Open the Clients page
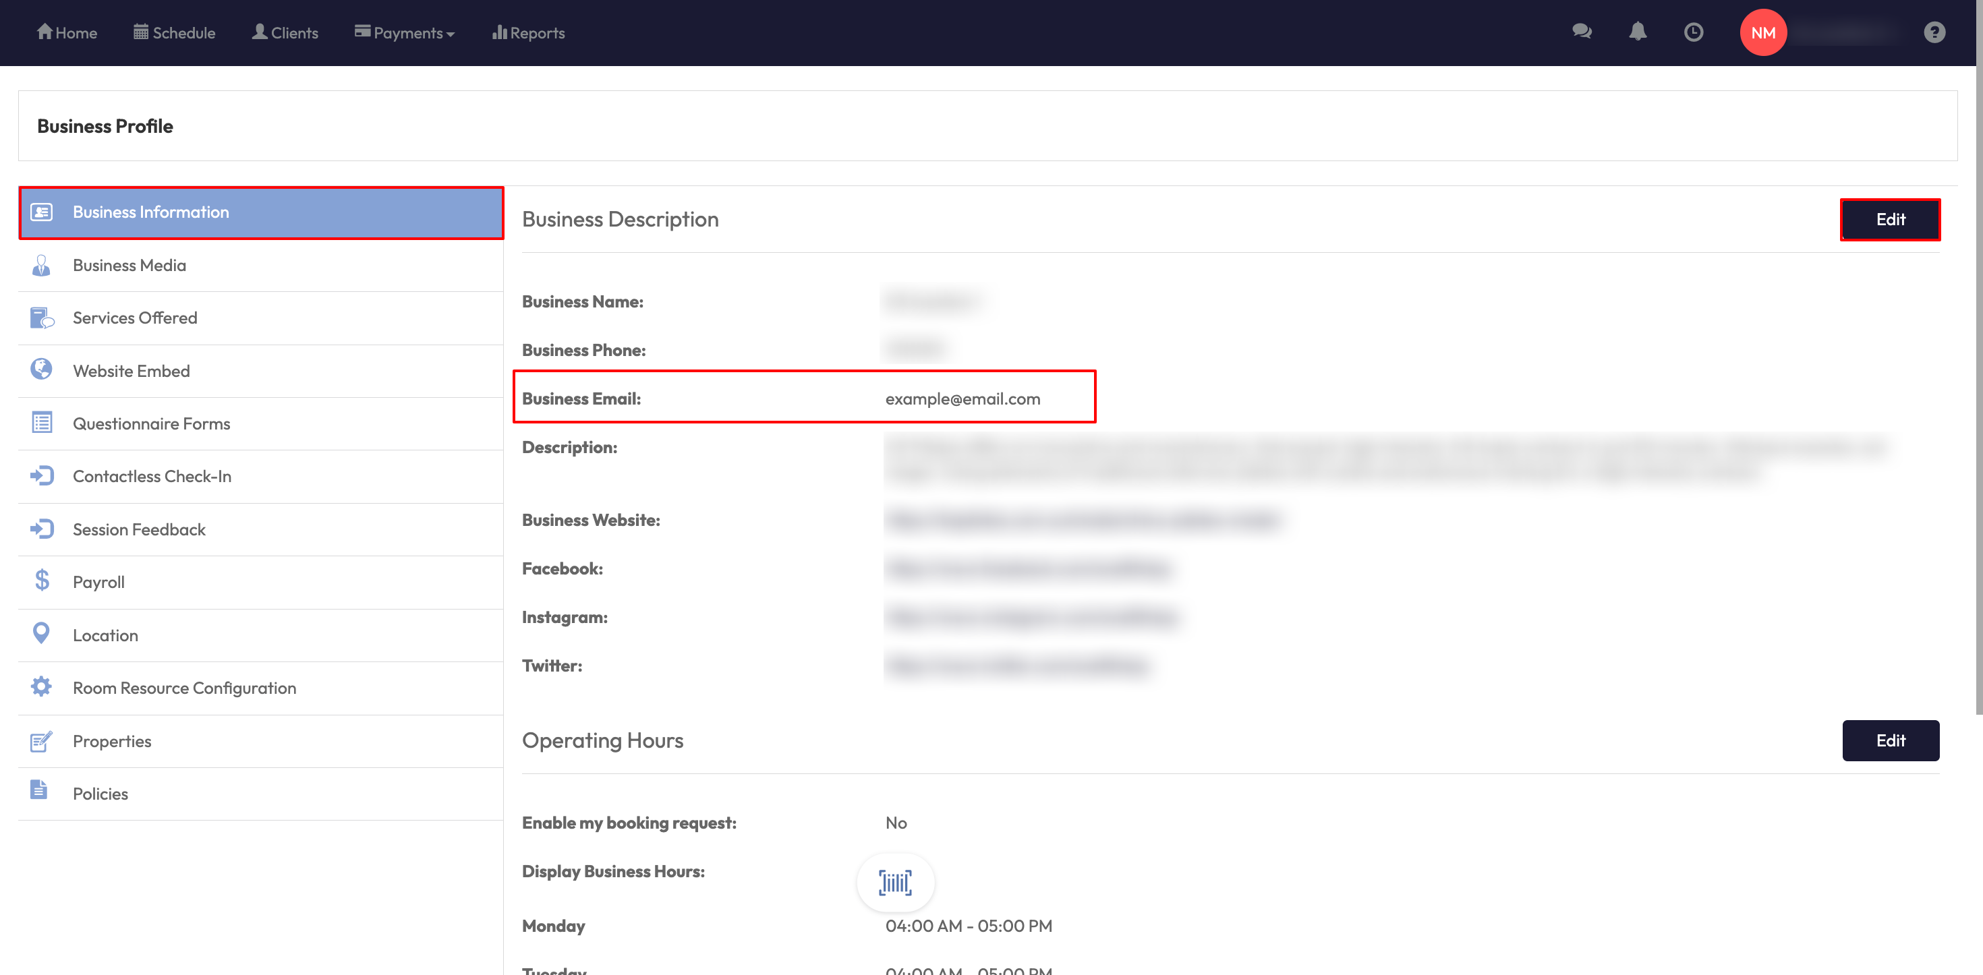 point(285,33)
